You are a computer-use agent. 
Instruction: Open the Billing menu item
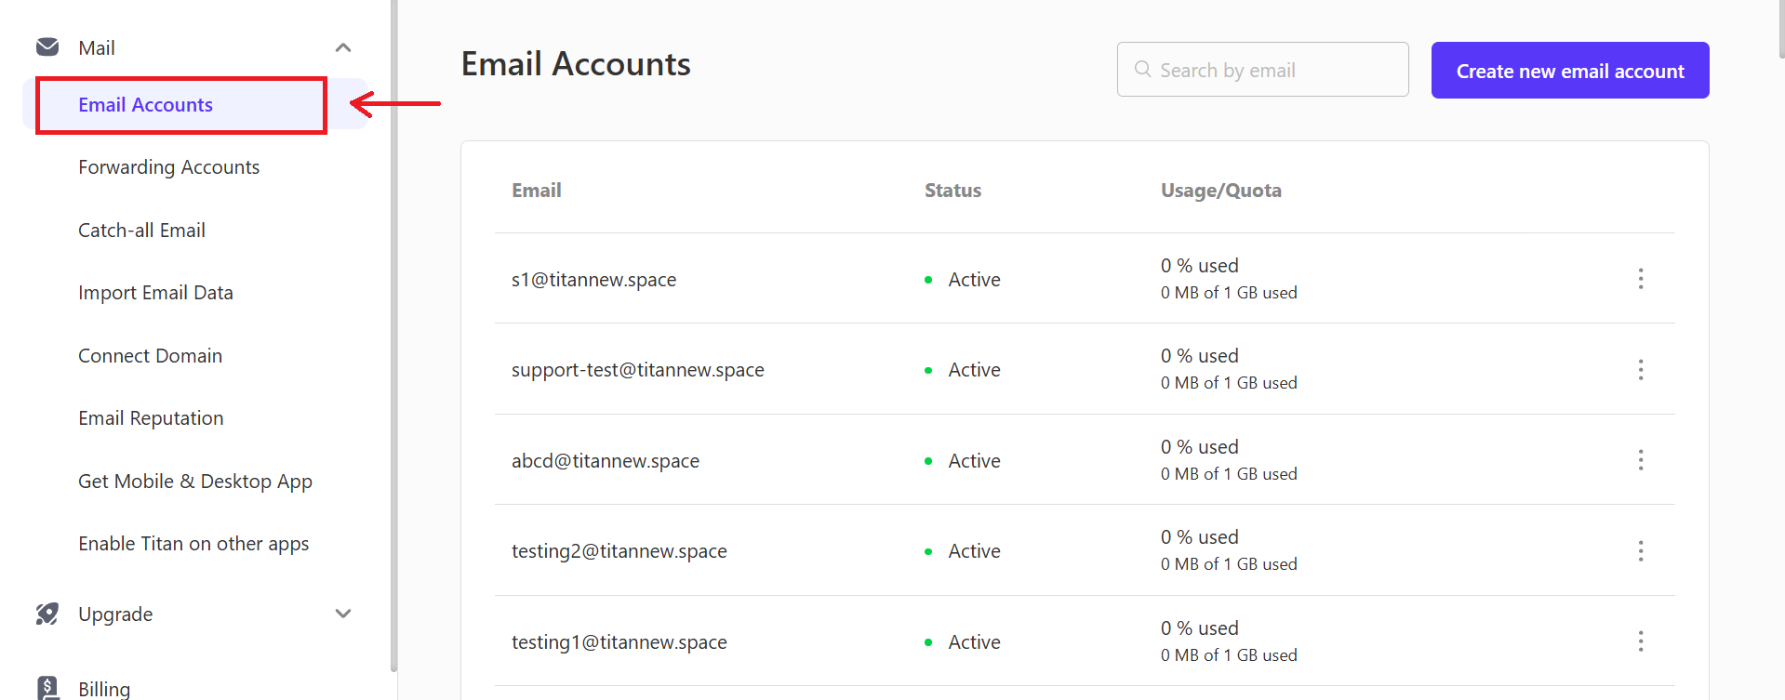104,689
